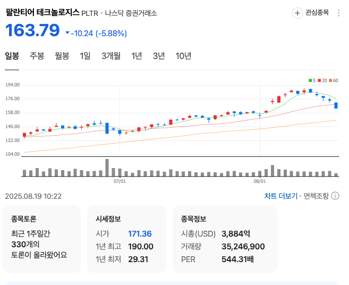
Task: Click the 08/01 date axis label
Action: coord(260,181)
